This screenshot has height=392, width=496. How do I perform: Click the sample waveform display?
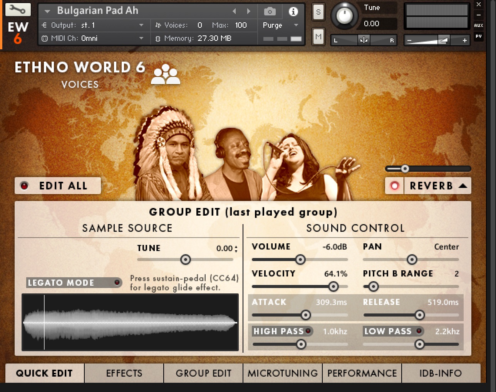click(130, 322)
